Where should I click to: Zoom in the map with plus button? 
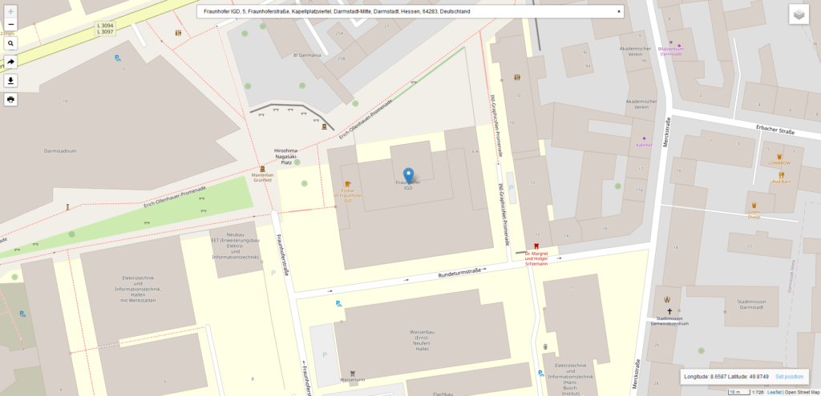click(x=10, y=11)
